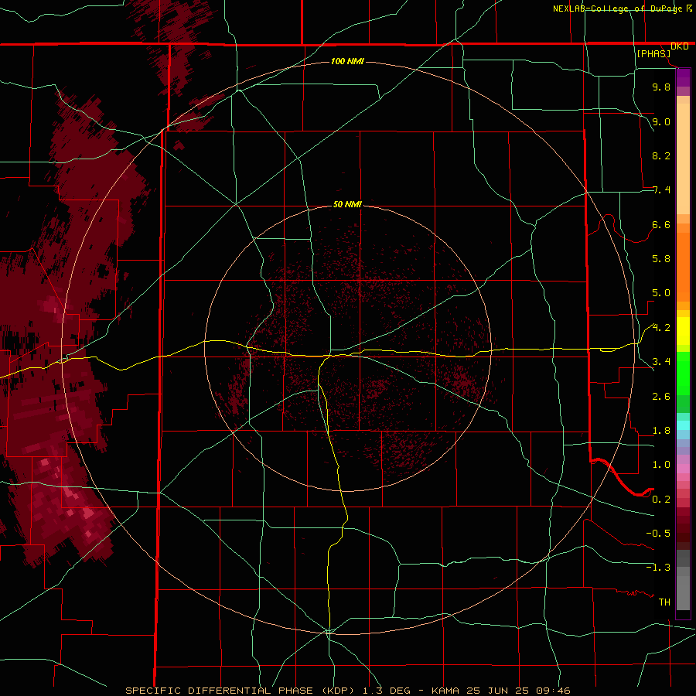Click the 09:46 timestamp in the footer
This screenshot has width=696, height=696.
pyautogui.click(x=553, y=691)
